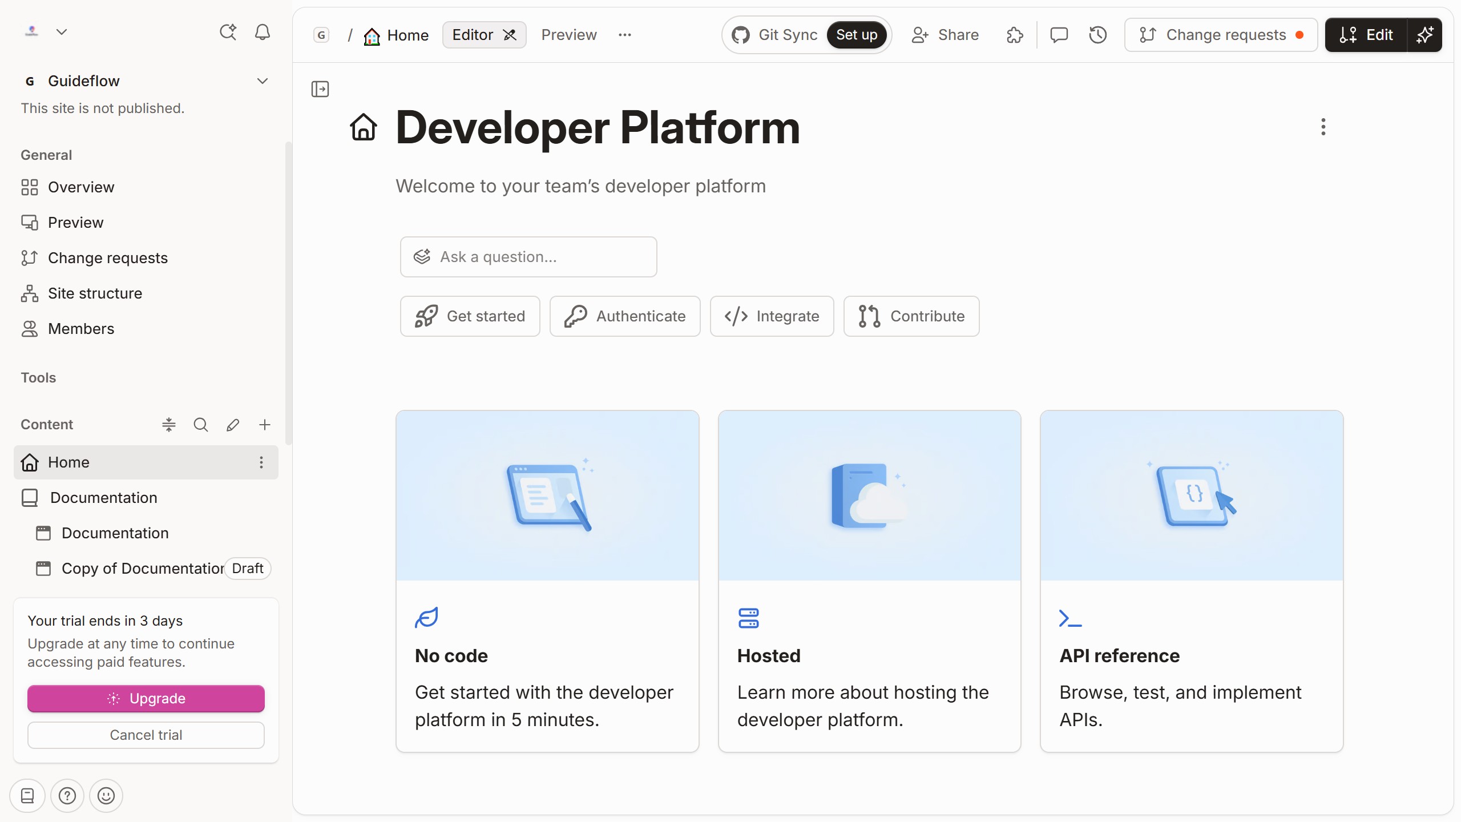The image size is (1461, 822).
Task: Switch to the Editor tab
Action: click(x=484, y=35)
